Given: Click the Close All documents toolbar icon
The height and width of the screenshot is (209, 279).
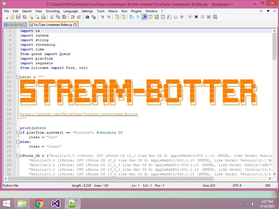Looking at the screenshot, I should point(37,17).
